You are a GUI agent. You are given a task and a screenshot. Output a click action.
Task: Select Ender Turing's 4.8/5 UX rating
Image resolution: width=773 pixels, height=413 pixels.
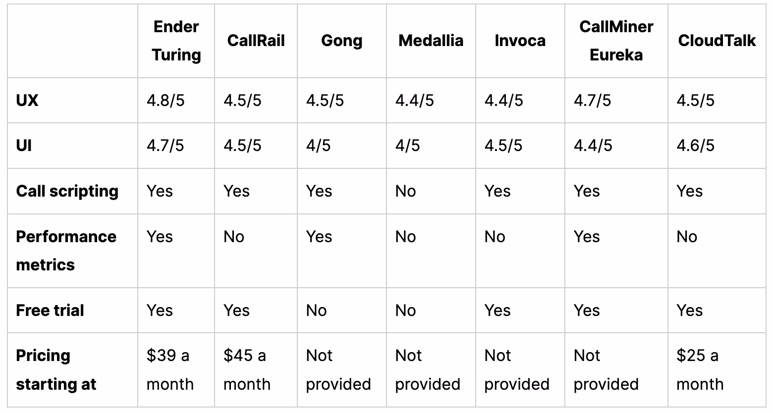coord(166,101)
